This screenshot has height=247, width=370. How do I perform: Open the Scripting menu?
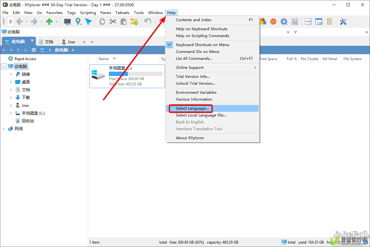88,13
